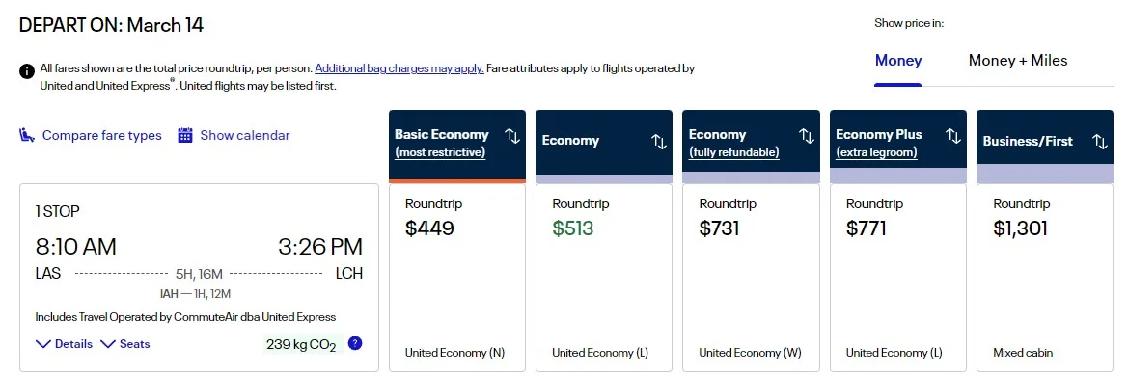Open the Compare fare types link
Screen dimensions: 1128x376
(102, 135)
